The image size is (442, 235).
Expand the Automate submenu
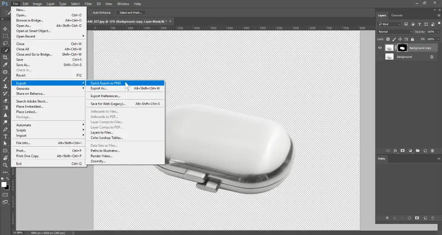click(x=49, y=125)
